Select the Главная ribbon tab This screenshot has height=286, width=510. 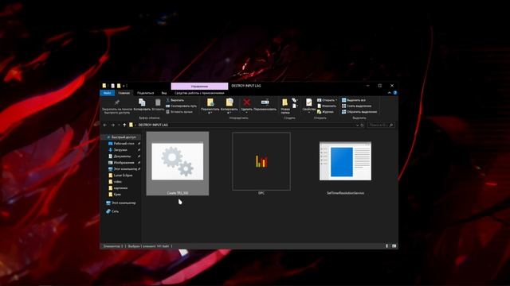tap(124, 93)
